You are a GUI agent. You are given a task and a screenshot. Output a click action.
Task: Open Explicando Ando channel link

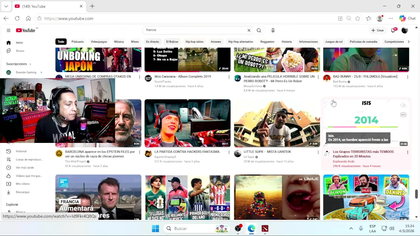pos(344,162)
